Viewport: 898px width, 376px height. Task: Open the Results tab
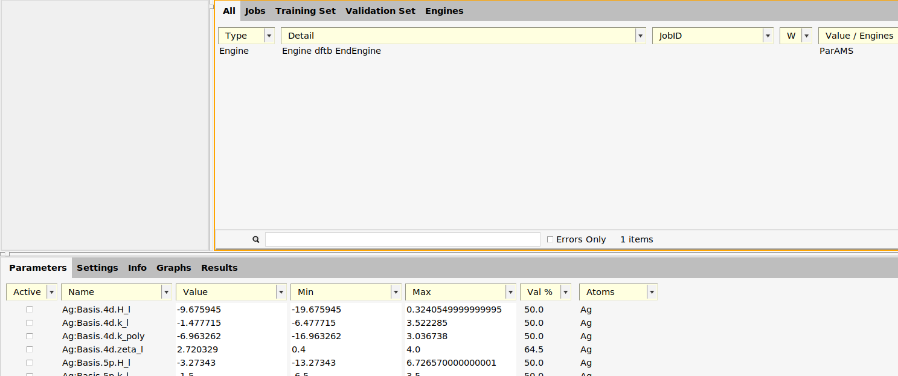pos(219,268)
